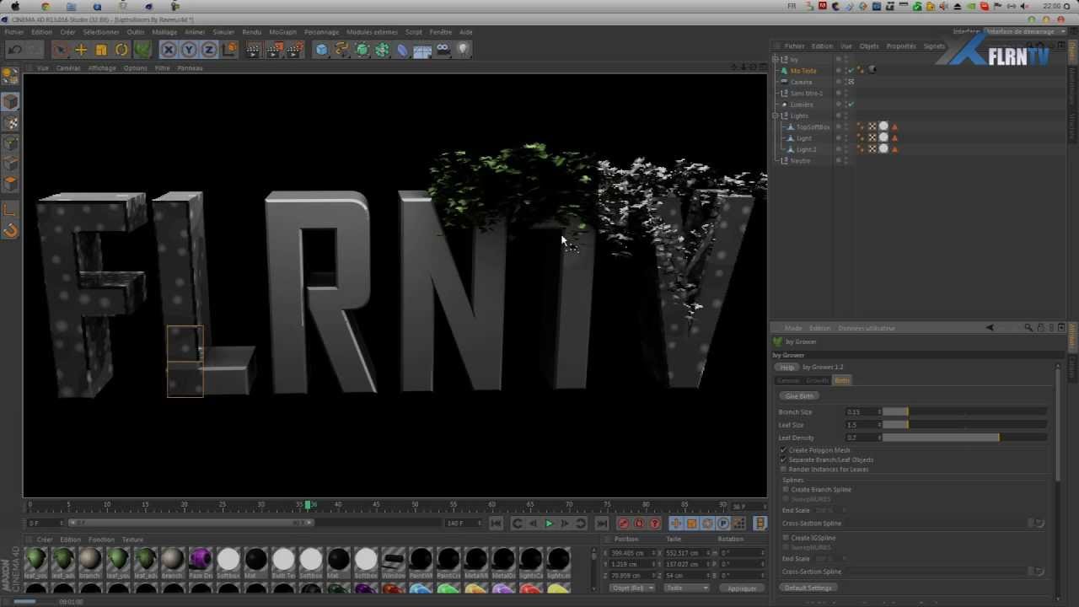The width and height of the screenshot is (1079, 607).
Task: Select the Caméra object in the object manager
Action: point(801,82)
